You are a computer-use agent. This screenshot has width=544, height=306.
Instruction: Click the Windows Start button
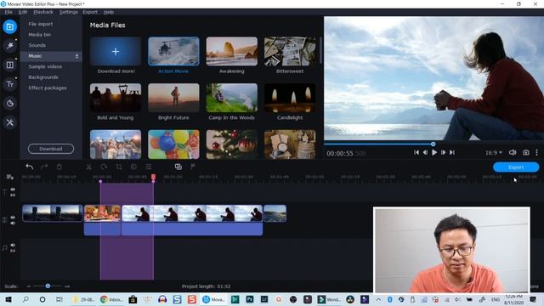8,299
